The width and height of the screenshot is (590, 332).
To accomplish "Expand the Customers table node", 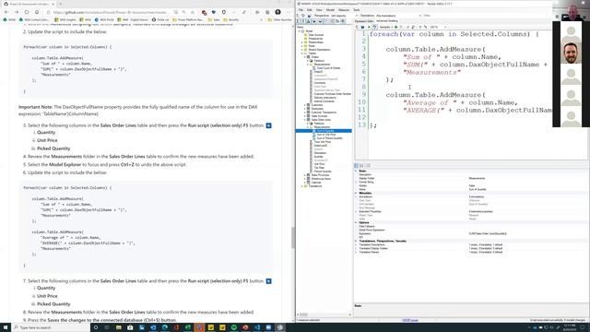I will (x=305, y=105).
